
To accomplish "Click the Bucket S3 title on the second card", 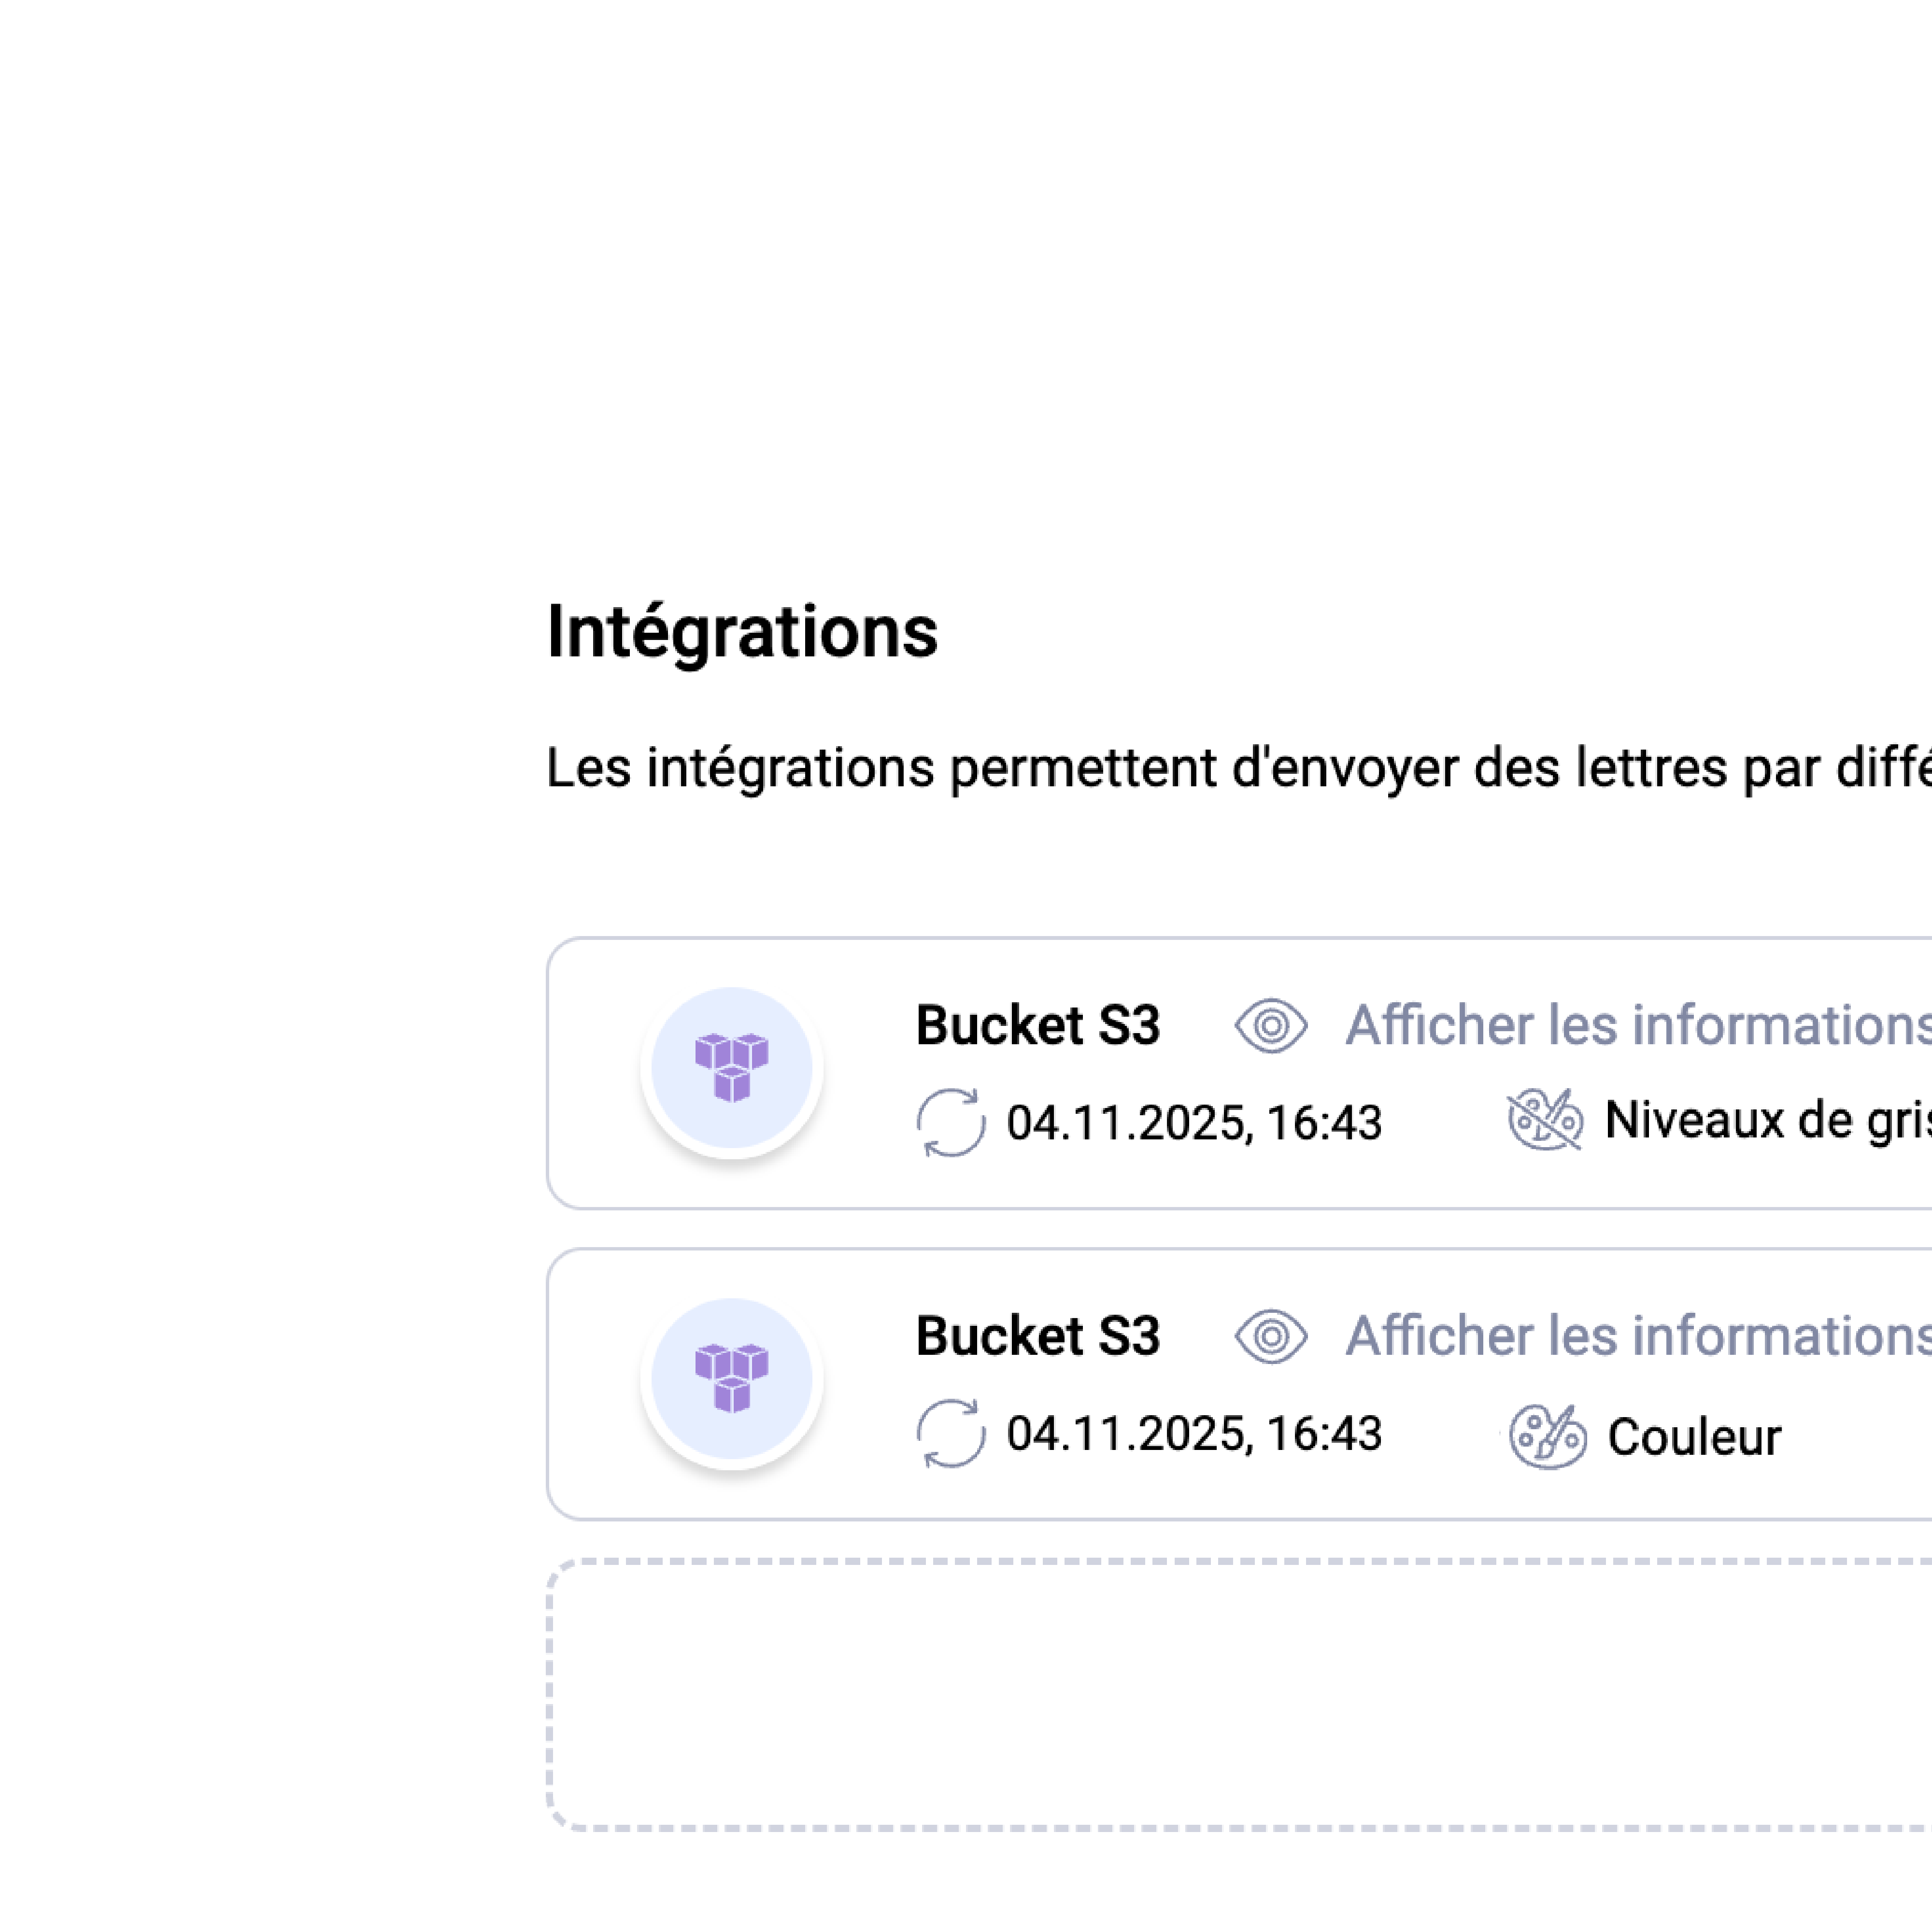I will coord(1038,1334).
